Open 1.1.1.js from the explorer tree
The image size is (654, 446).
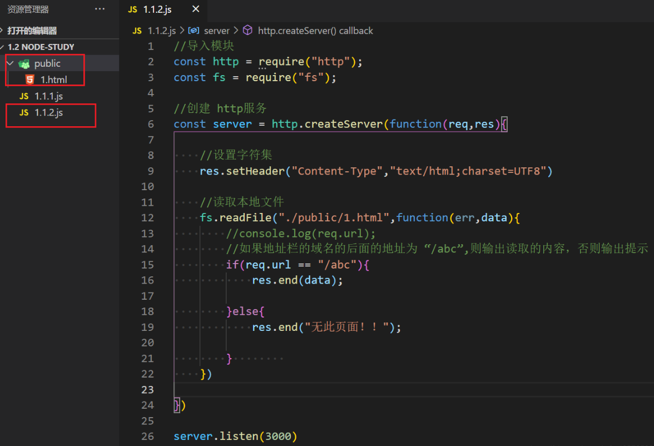coord(49,96)
